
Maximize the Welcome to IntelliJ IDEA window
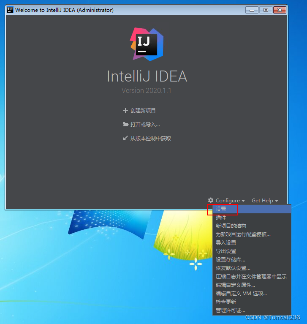click(x=266, y=10)
